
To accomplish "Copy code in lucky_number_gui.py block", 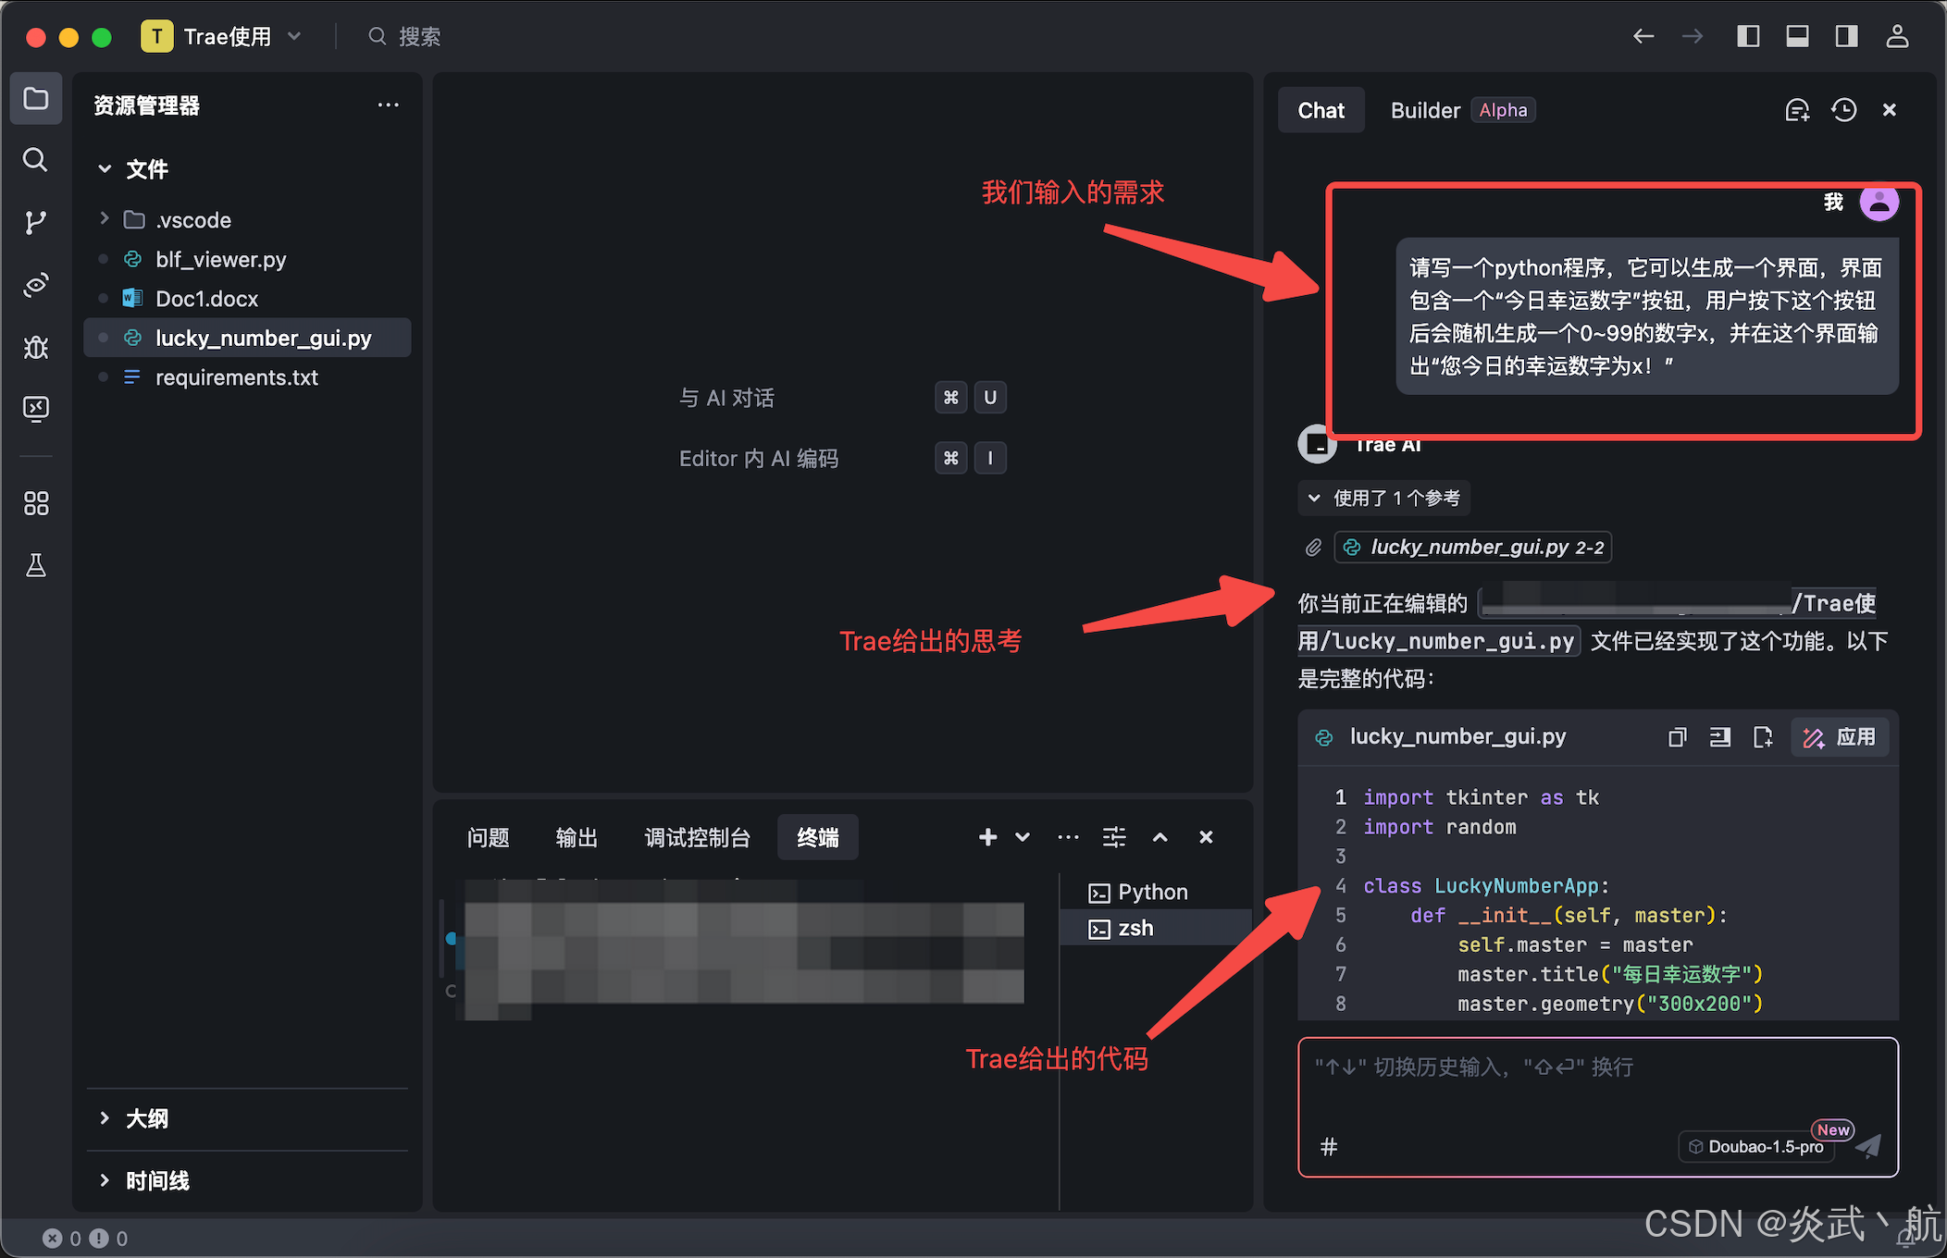I will (x=1677, y=737).
